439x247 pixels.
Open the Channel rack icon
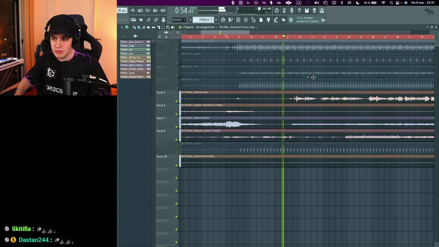point(238,20)
